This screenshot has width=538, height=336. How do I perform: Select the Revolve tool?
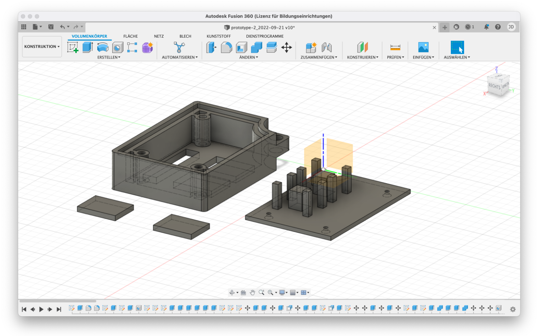[103, 47]
